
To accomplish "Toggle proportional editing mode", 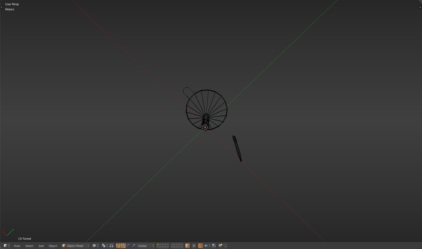I will point(194,246).
